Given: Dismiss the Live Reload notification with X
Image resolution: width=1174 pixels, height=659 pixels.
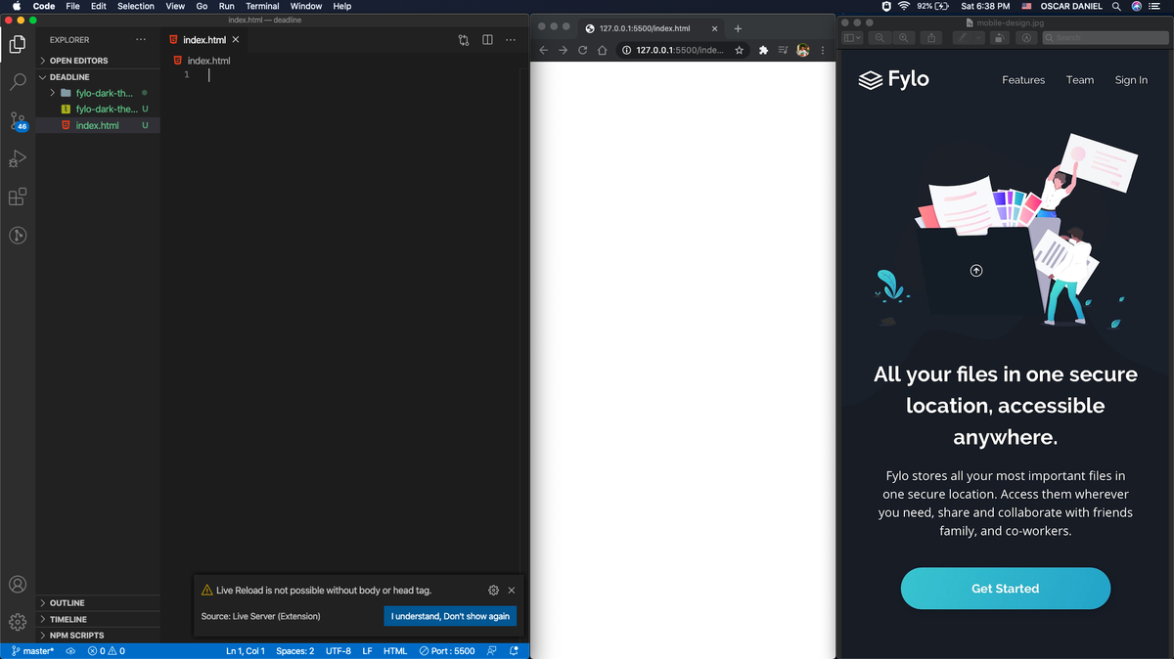Looking at the screenshot, I should pyautogui.click(x=512, y=591).
